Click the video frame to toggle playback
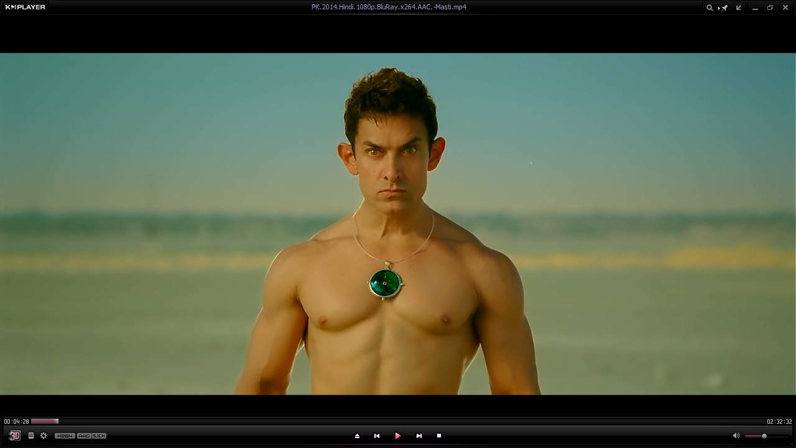Screen dimensions: 796x448 398,224
